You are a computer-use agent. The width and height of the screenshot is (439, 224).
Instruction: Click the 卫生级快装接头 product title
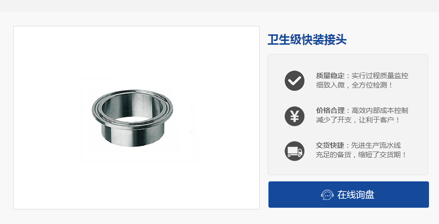point(307,40)
